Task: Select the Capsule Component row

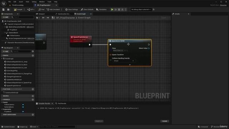Action: (x=20, y=24)
